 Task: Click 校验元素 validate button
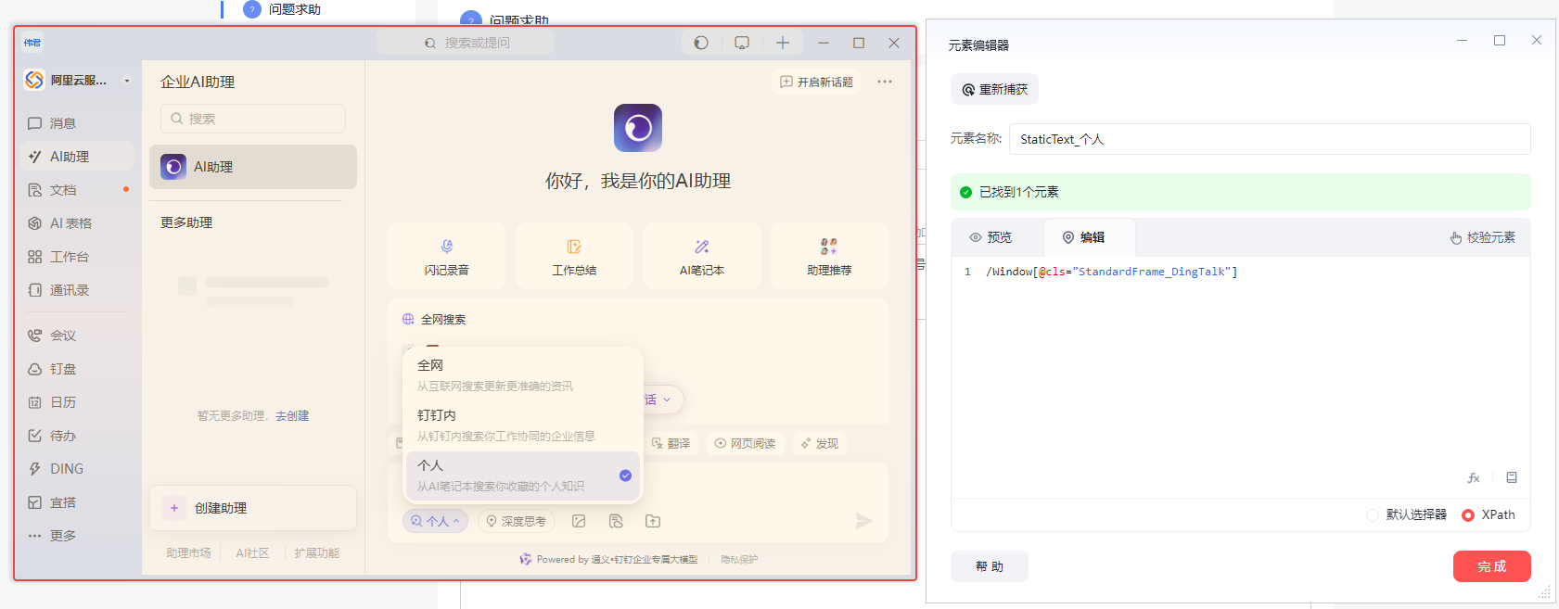(x=1483, y=237)
